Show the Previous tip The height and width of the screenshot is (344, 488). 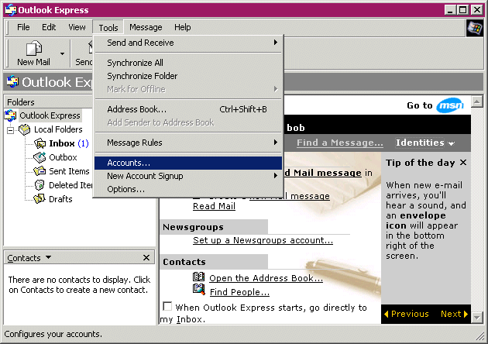coord(407,314)
